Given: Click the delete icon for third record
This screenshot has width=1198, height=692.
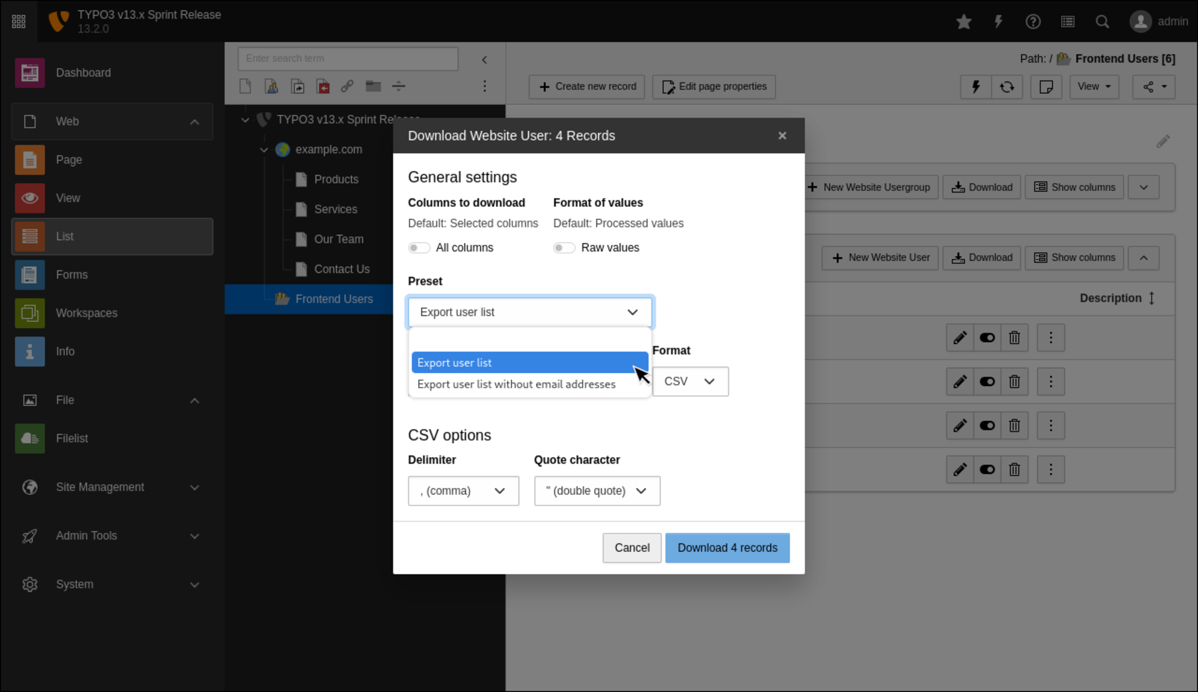Looking at the screenshot, I should (x=1014, y=425).
